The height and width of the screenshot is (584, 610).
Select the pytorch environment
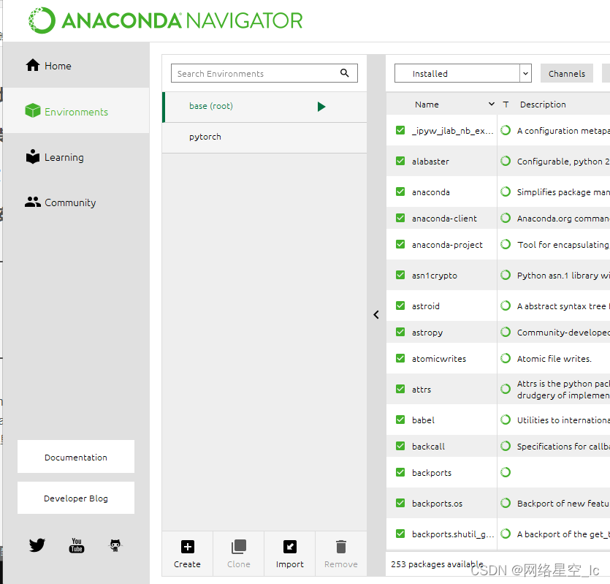[x=264, y=137]
